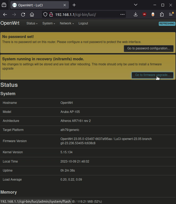Screen dimensions: 176x204
Task: Click the uptime value 0h 2m 38s
Action: [x=68, y=171]
